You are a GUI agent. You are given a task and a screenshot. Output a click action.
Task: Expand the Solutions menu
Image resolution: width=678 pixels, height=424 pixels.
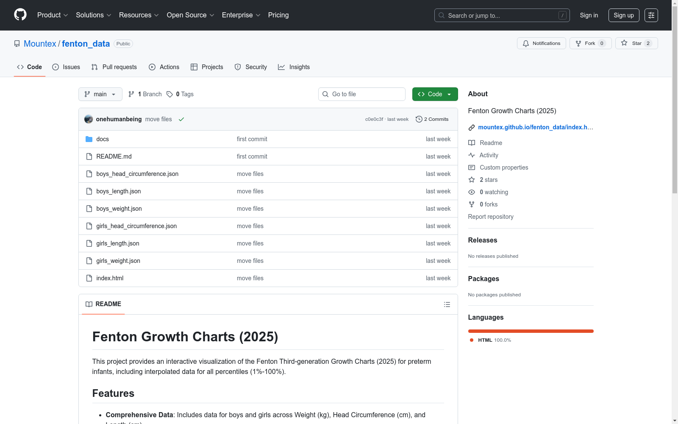(x=93, y=15)
